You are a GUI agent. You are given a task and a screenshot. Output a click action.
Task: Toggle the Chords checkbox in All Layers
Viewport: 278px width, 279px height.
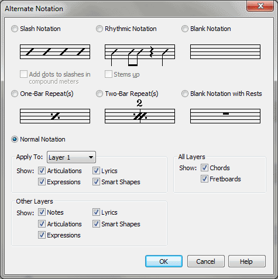[204, 168]
